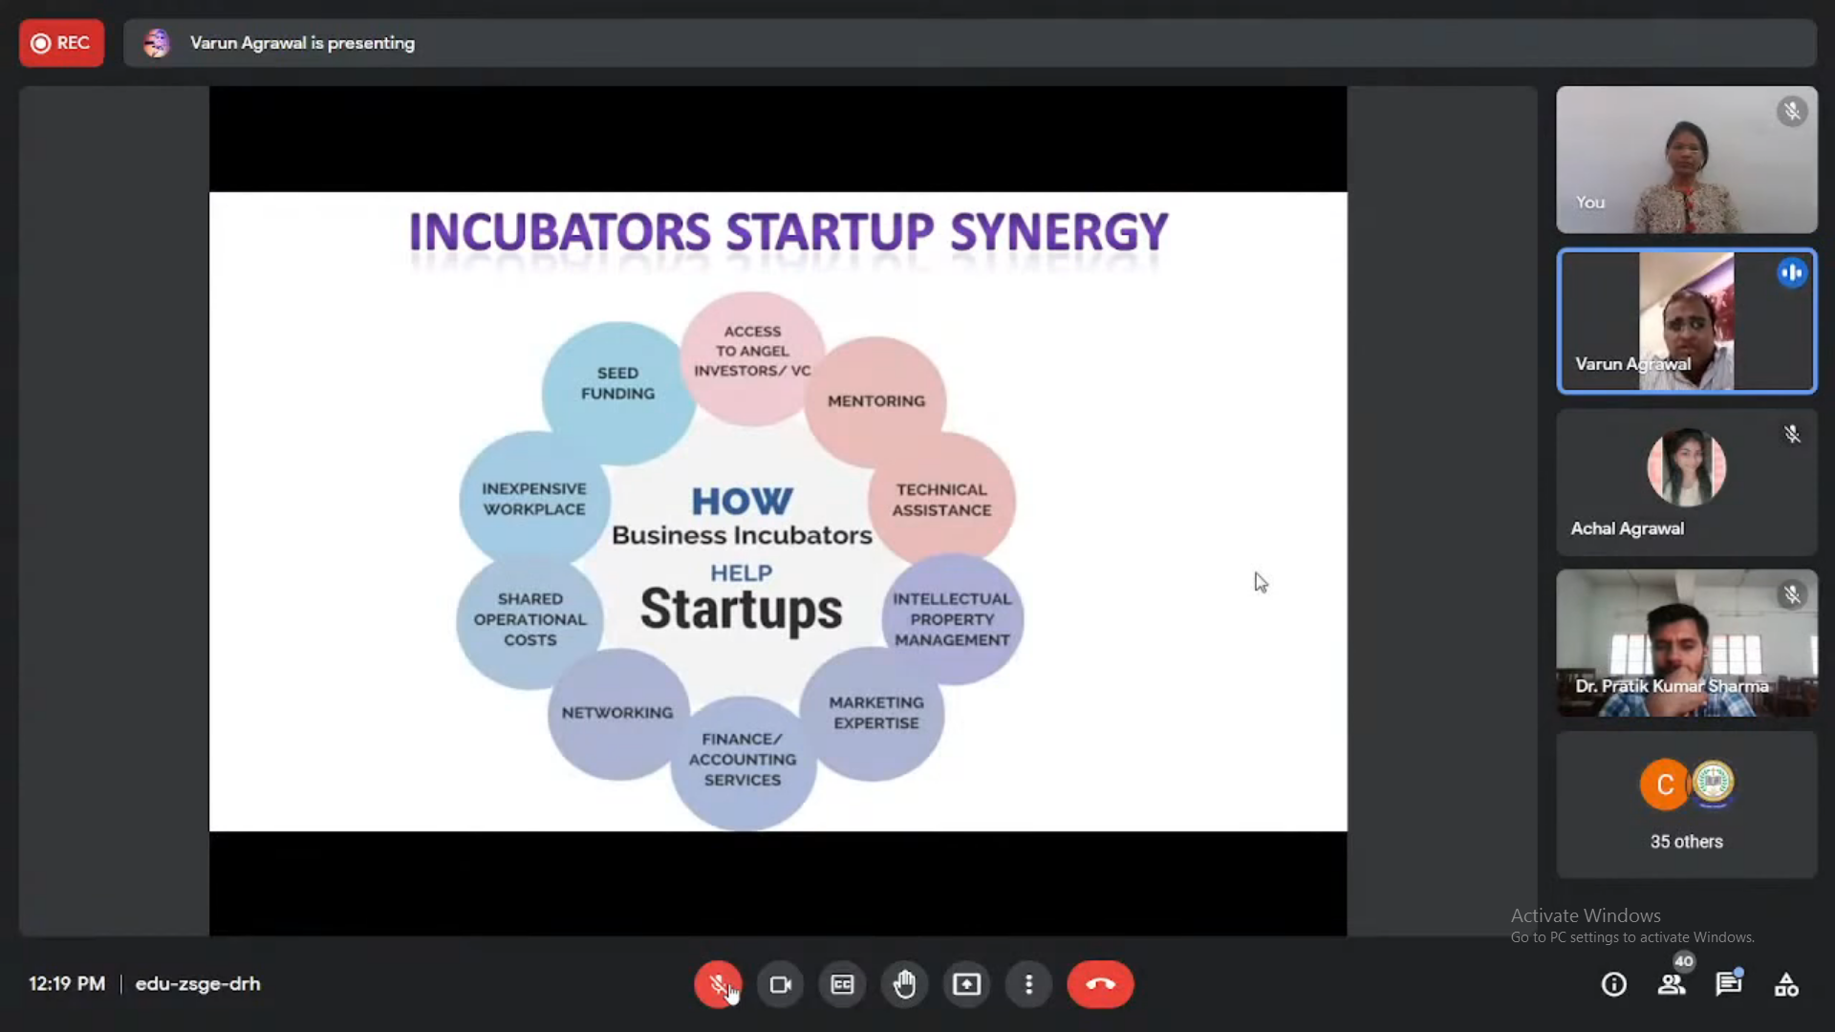Screen dimensions: 1835x1032
Task: Open chat with everyone icon
Action: (1728, 984)
